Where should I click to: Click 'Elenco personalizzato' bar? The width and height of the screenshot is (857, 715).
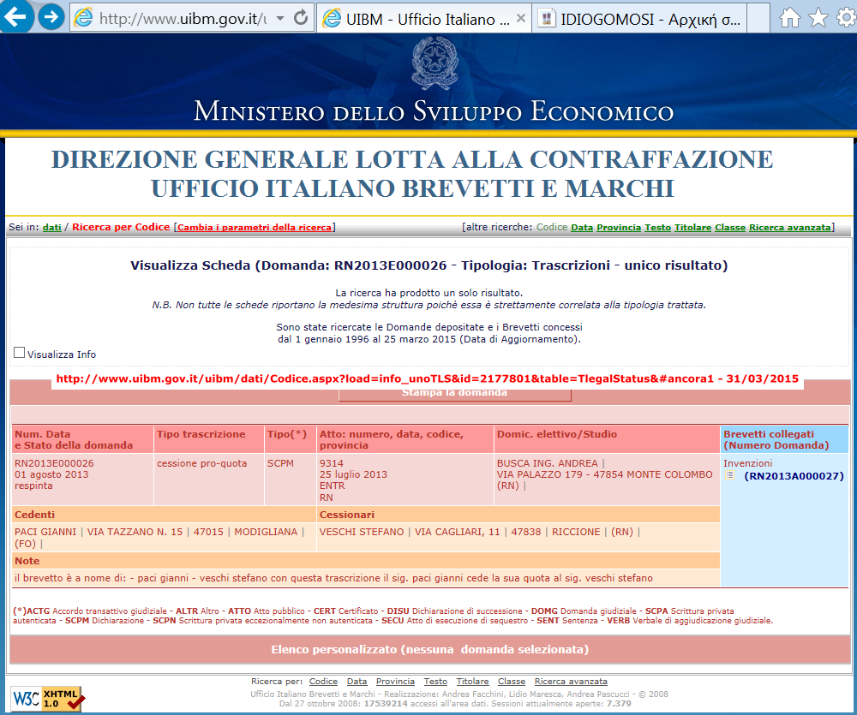point(429,649)
